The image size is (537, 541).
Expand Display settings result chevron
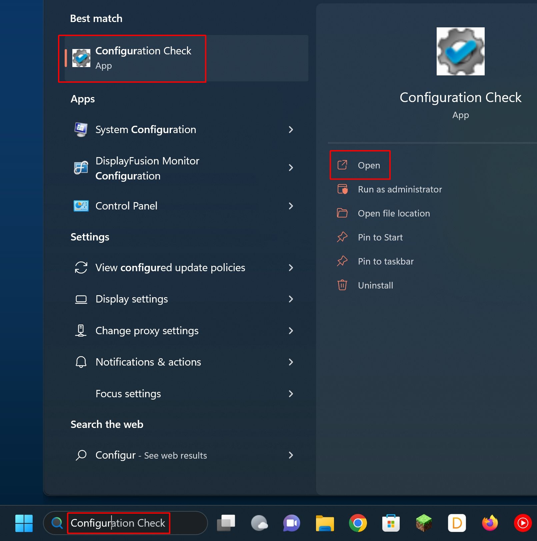point(291,299)
